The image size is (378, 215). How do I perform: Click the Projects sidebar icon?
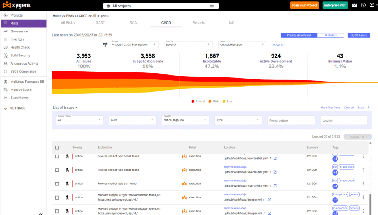tap(6, 15)
